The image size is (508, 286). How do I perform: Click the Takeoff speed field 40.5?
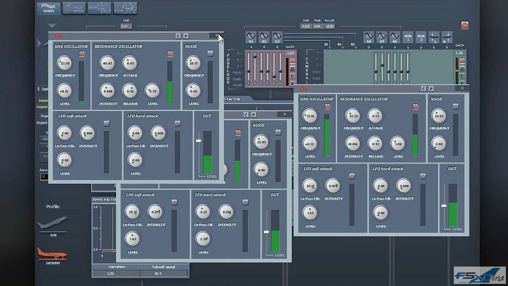(x=163, y=274)
